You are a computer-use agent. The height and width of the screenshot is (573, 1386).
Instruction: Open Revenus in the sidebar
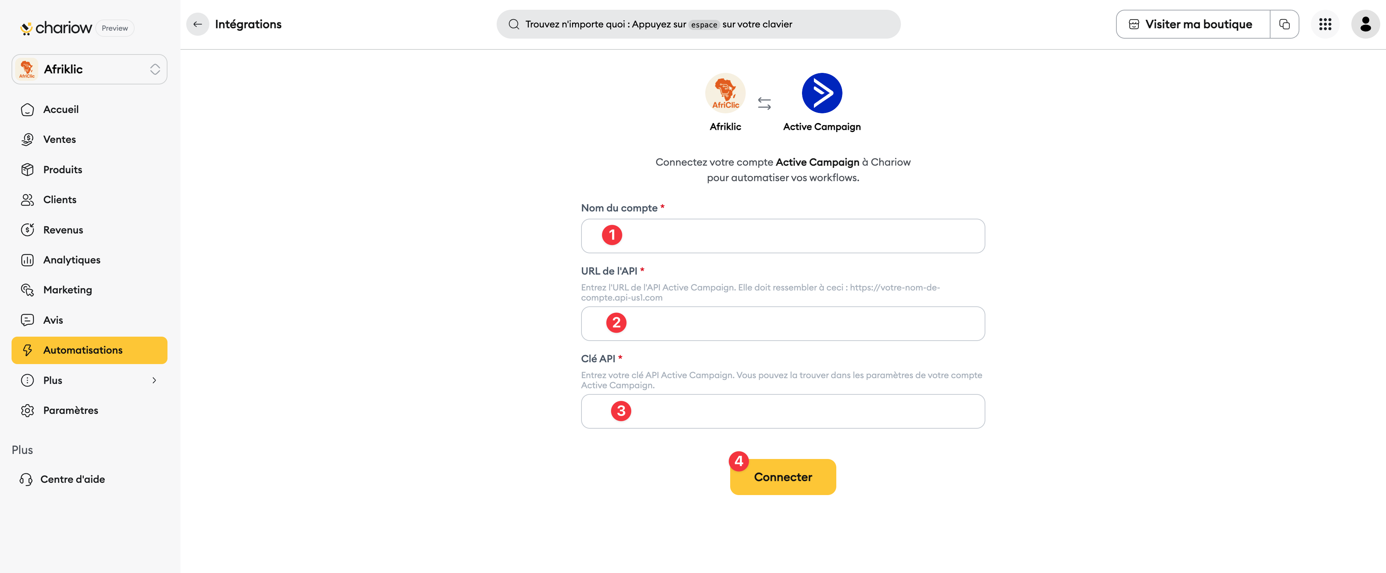click(89, 230)
